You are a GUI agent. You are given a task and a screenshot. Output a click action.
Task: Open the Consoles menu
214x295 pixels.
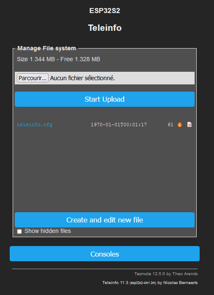tap(105, 254)
